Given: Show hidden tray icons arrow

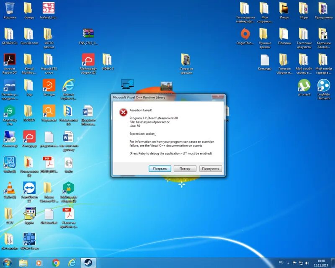Looking at the screenshot, I should (x=288, y=263).
